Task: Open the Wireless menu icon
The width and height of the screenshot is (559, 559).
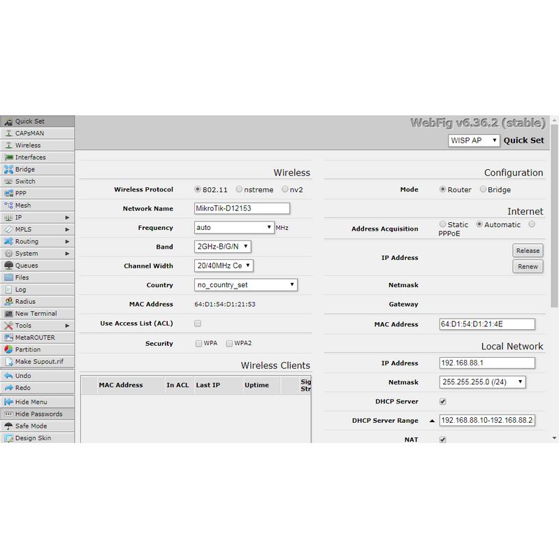Action: 8,145
